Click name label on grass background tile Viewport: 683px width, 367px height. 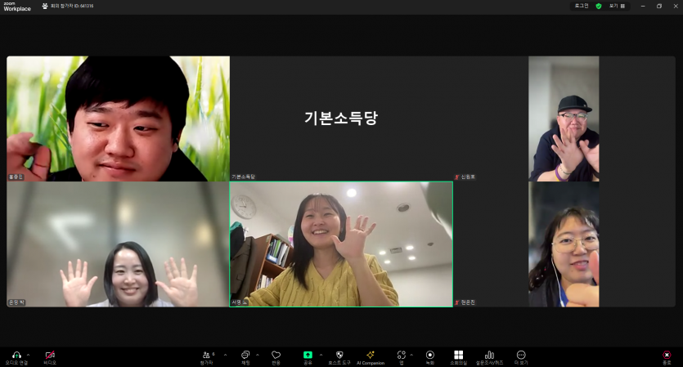point(16,177)
